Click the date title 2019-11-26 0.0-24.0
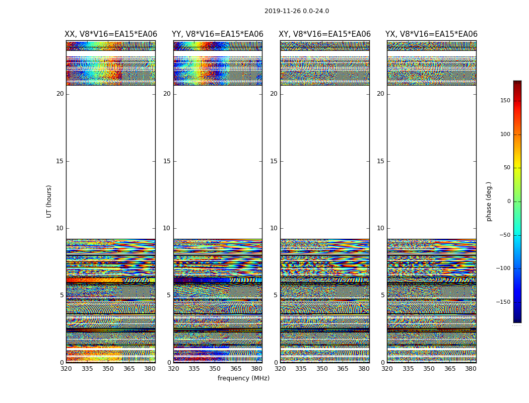 [296, 11]
